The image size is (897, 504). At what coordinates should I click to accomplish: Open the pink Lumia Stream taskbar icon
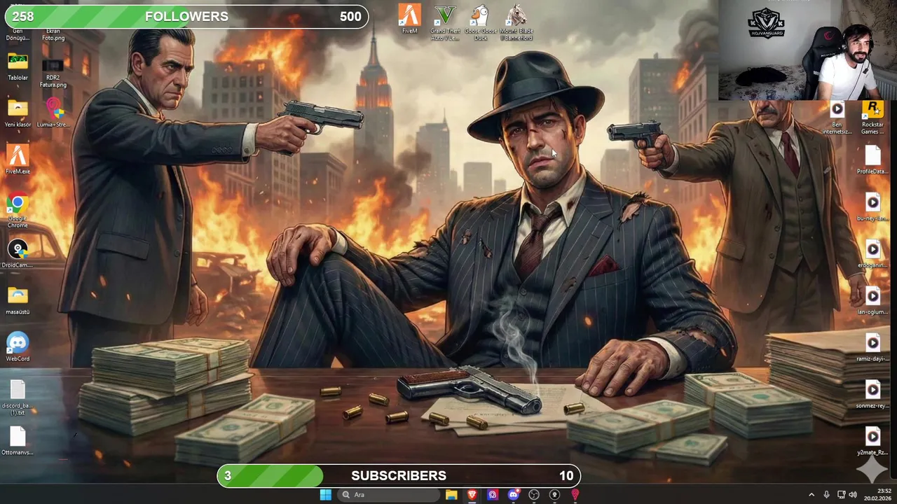click(575, 495)
